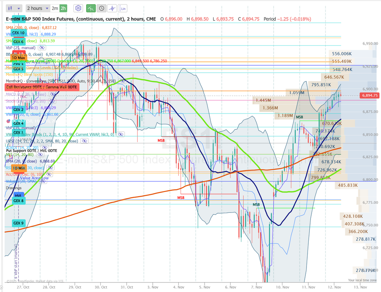
Task: Switch the Lin price scale icon
Action: 123,8
